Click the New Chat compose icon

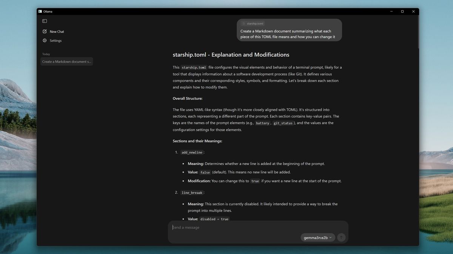[45, 32]
